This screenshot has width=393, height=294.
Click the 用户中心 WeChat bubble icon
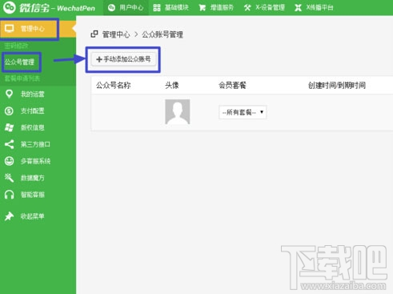coord(112,7)
